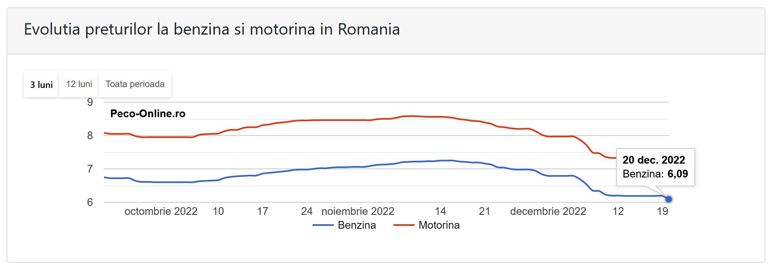This screenshot has width=772, height=269.
Task: Click the x-axis date label 10
Action: [x=218, y=211]
